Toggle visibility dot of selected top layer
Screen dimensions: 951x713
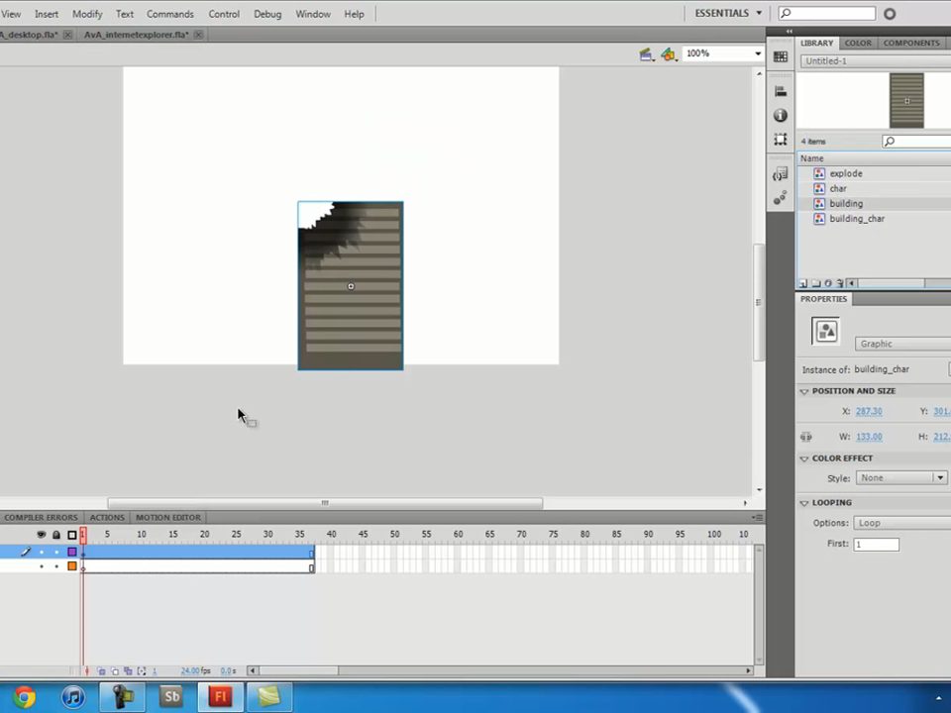42,552
